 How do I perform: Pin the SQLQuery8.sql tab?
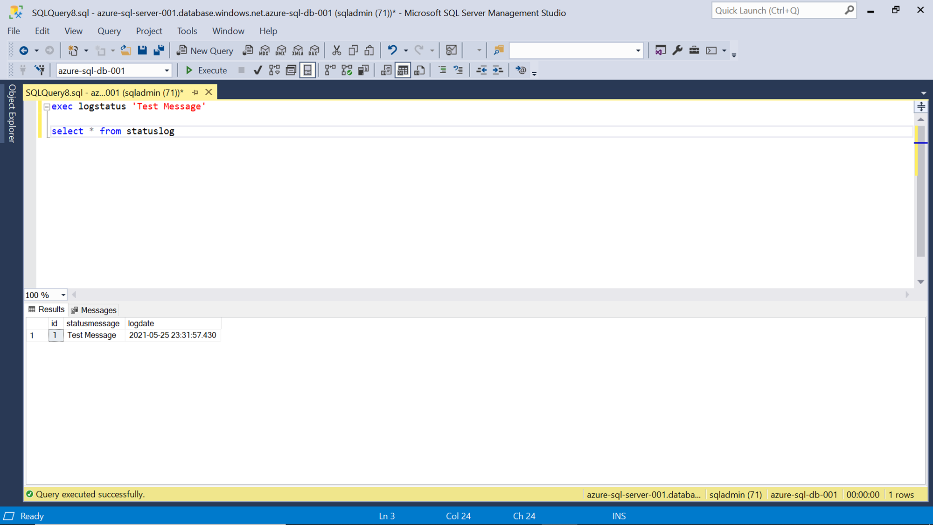click(195, 92)
